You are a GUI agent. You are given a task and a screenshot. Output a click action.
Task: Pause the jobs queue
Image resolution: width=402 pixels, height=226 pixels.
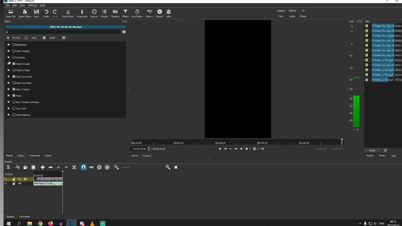372,150
